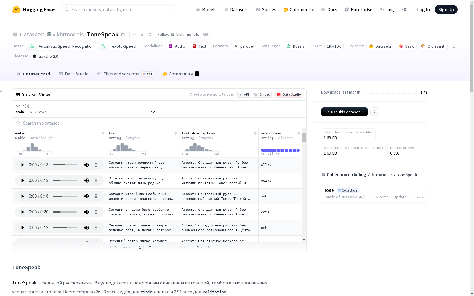Mute the 0:20 coral row audio
Screen dimensions: 474x296
pyautogui.click(x=87, y=212)
